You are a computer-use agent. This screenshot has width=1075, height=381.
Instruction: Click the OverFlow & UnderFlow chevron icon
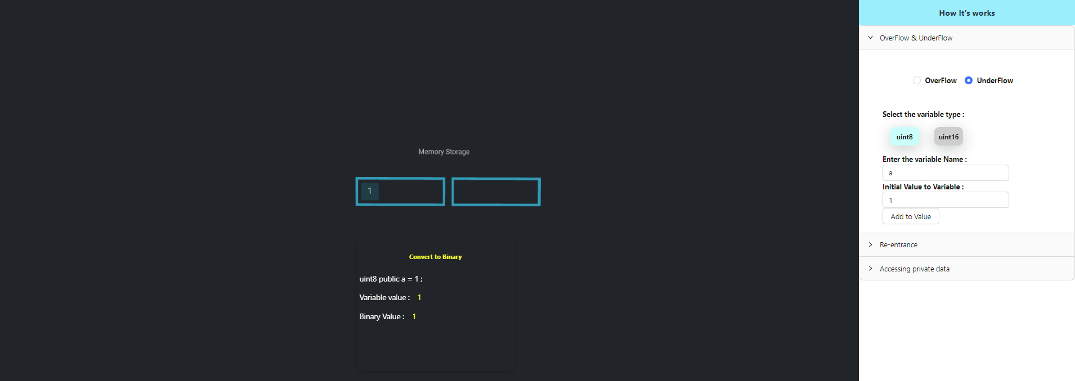[x=870, y=38]
